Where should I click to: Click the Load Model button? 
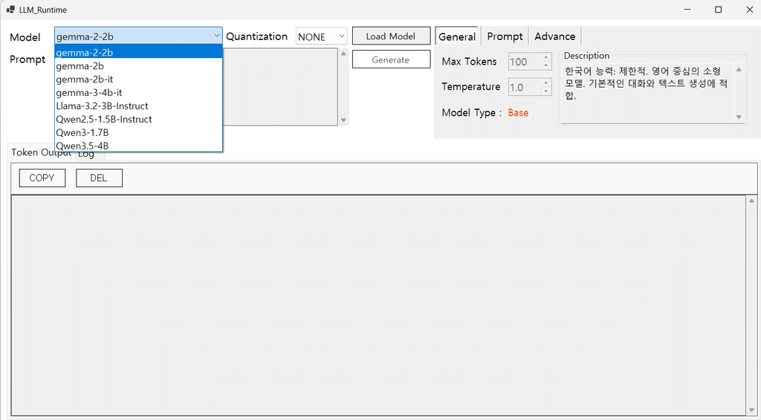[391, 36]
